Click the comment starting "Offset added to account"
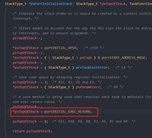Screen dimensions: 152x138 82,28
